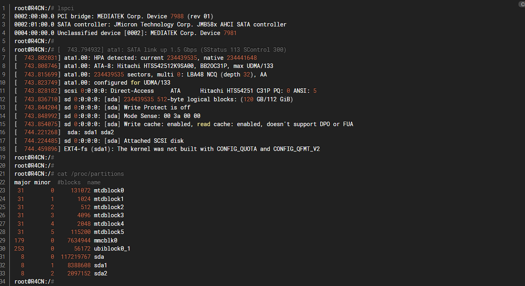
Task: Click the Device 7988 number
Action: pos(177,16)
